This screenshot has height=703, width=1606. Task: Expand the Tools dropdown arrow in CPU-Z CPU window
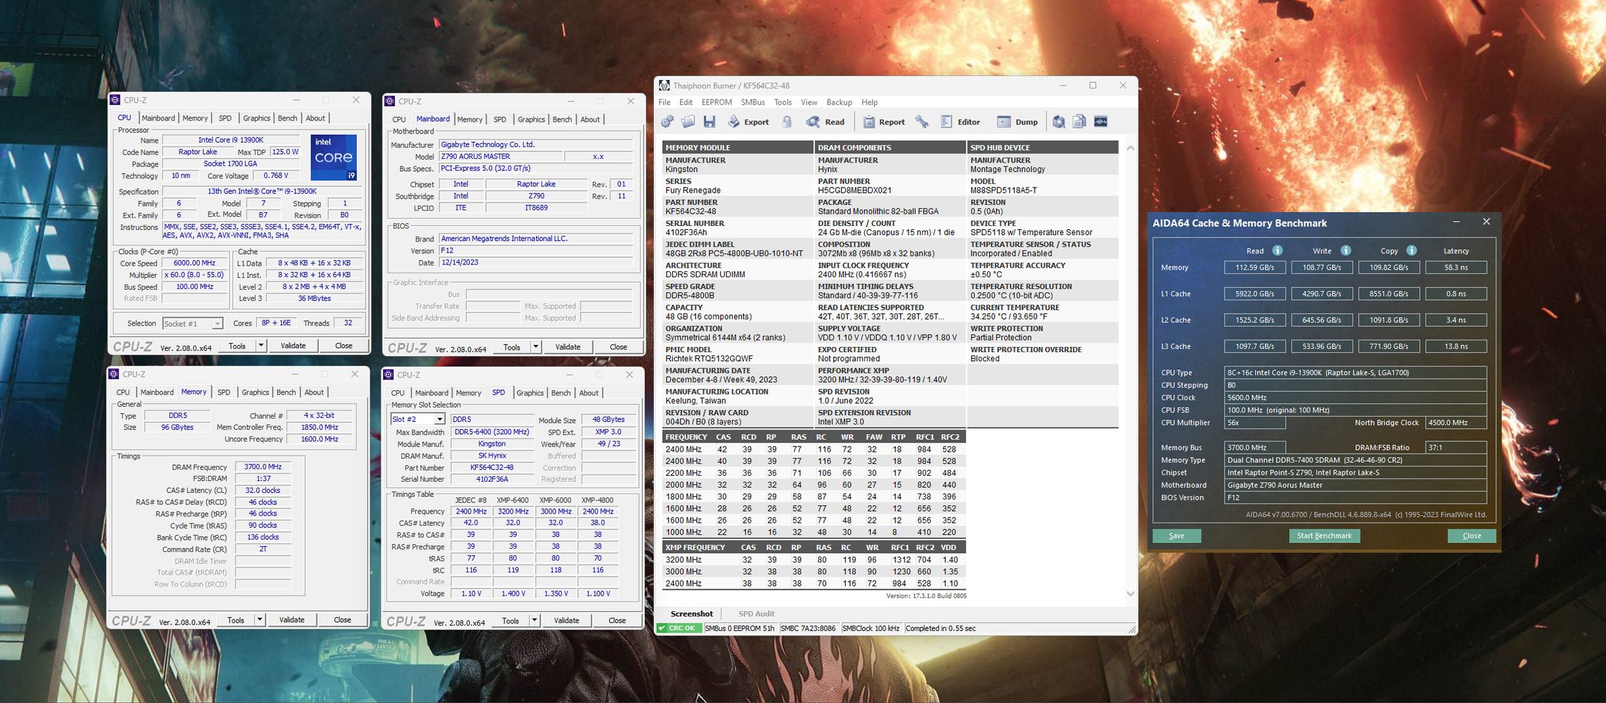(x=261, y=346)
